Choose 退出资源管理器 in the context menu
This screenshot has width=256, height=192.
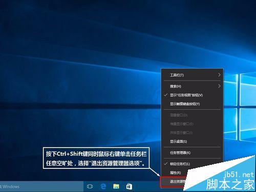click(173, 182)
